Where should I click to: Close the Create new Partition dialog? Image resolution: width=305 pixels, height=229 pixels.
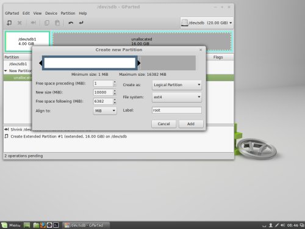coord(201,50)
